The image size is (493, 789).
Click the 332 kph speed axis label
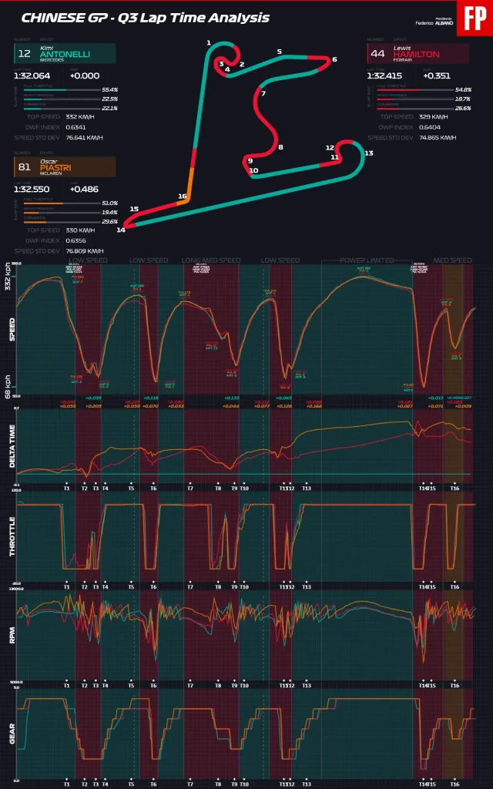point(7,277)
